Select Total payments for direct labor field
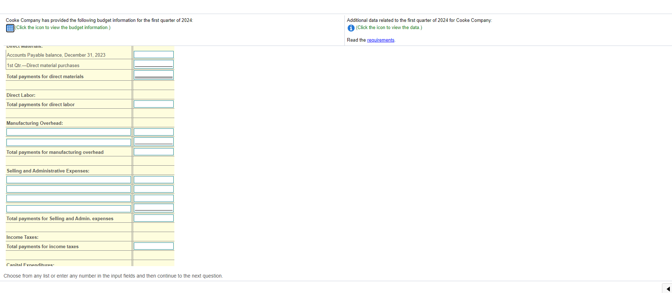 154,104
